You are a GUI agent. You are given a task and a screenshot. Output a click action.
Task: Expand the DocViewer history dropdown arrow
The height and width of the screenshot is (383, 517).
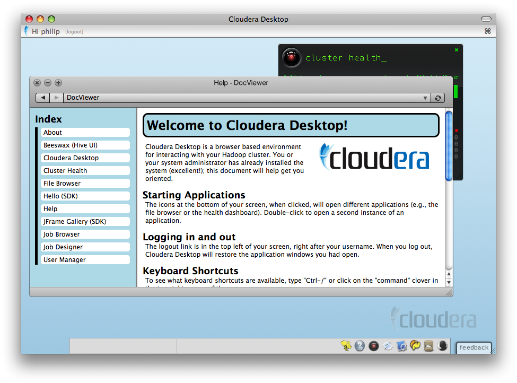click(425, 98)
